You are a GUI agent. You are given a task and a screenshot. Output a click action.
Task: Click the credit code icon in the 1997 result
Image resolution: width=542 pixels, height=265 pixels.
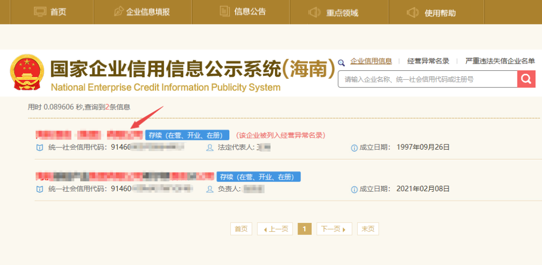tap(40, 148)
